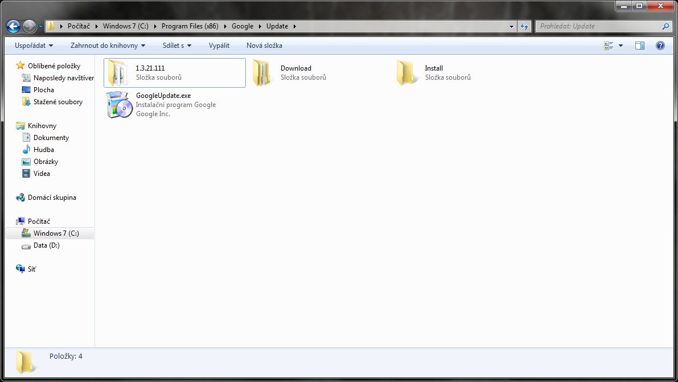Click the search magnifier icon

coord(665,26)
